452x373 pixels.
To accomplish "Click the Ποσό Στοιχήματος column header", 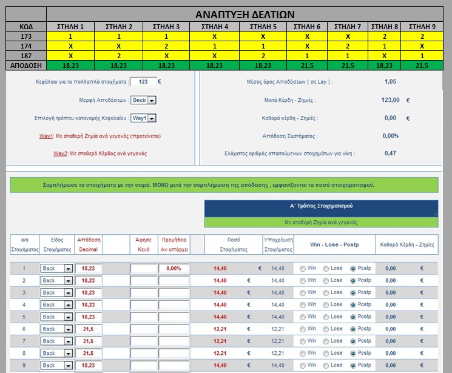I will click(x=234, y=245).
